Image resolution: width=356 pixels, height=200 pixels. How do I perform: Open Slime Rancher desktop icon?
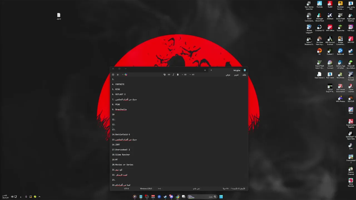pyautogui.click(x=351, y=182)
